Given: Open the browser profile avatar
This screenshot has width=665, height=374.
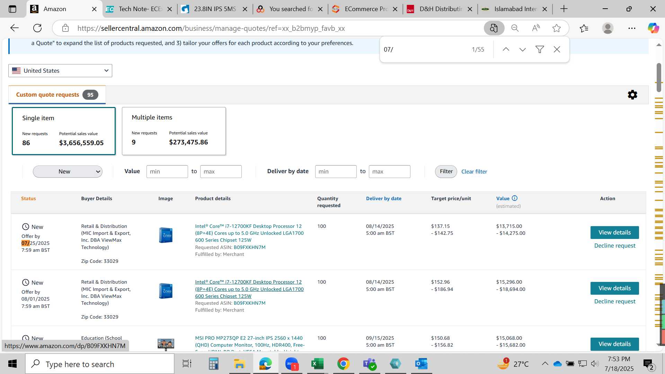Looking at the screenshot, I should click(608, 28).
